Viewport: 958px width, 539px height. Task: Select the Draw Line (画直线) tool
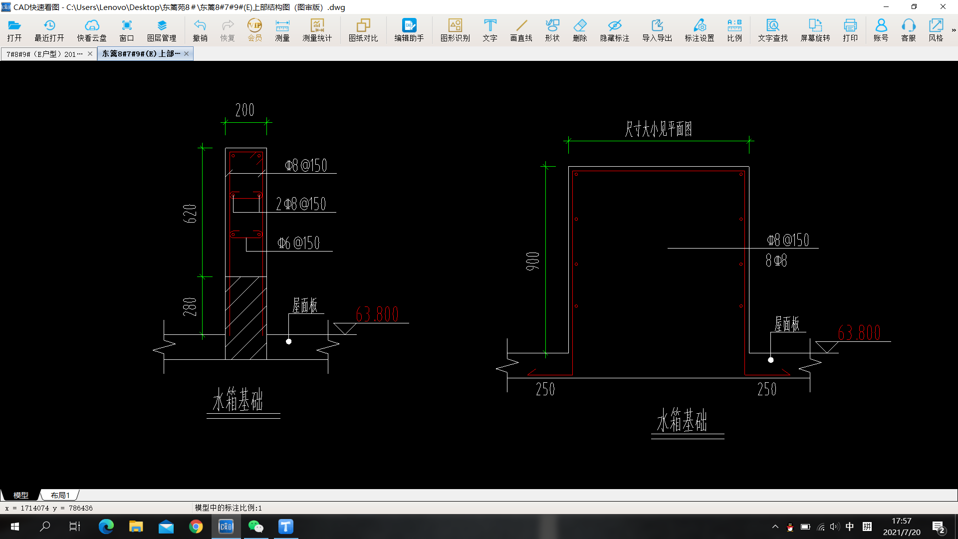pos(521,30)
